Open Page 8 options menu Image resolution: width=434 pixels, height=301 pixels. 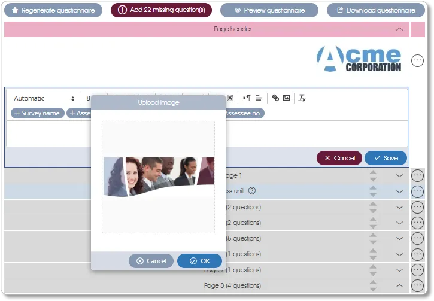tap(417, 286)
